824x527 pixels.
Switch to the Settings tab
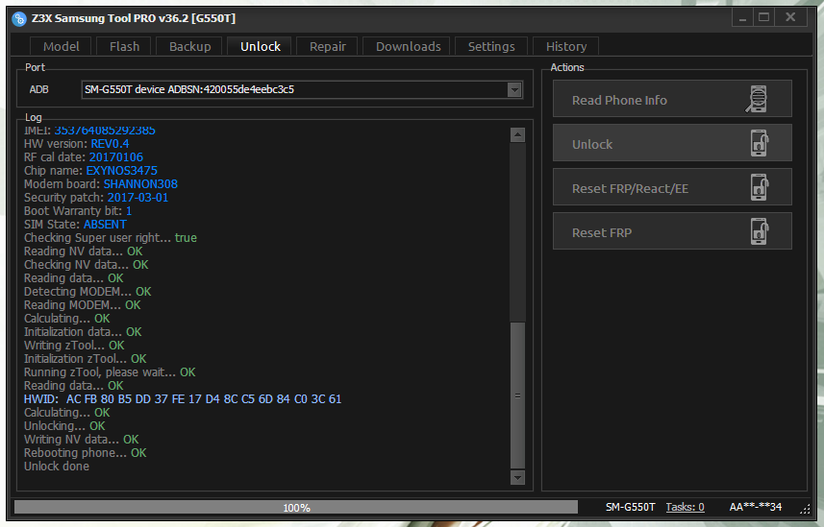491,46
